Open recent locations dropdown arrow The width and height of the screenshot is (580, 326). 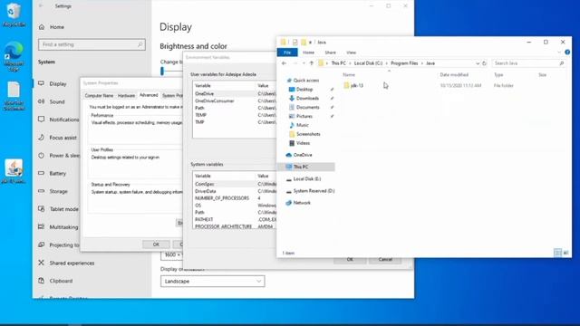304,63
